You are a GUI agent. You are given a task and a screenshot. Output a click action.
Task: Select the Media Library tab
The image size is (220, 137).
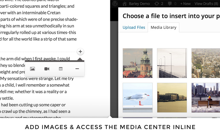(x=164, y=28)
